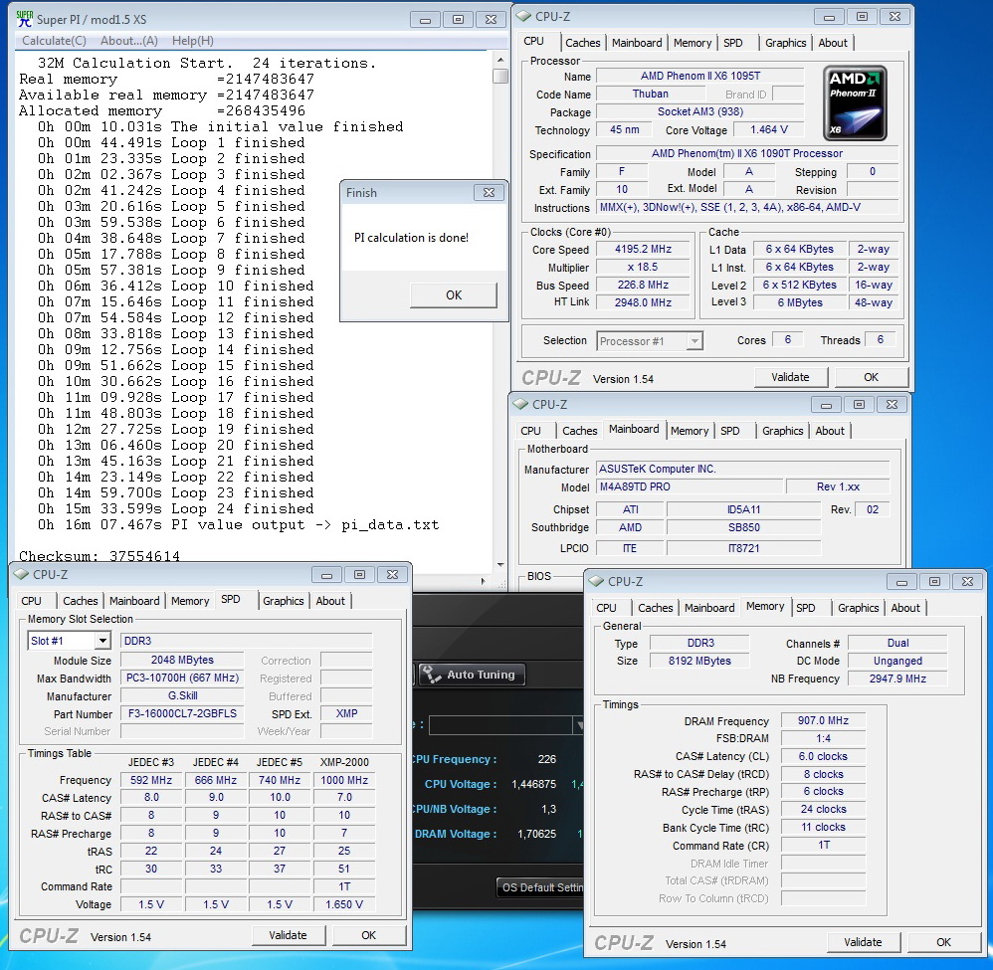Image resolution: width=993 pixels, height=970 pixels.
Task: Maximize the Memory CPU-Z window
Action: (934, 581)
